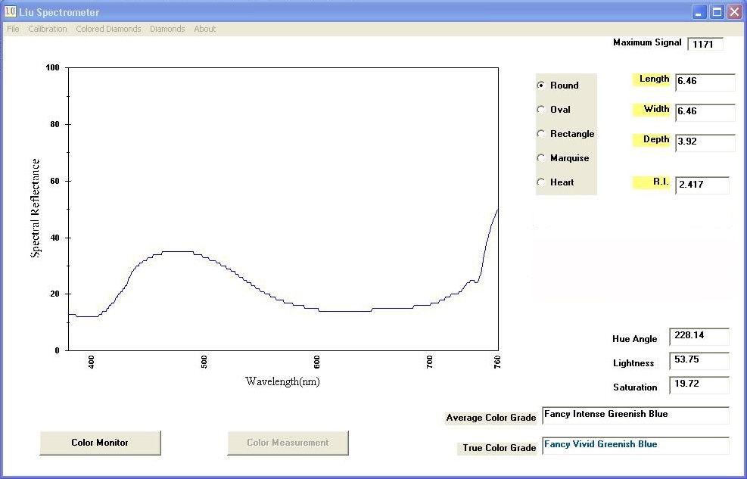Click the Liu Spectrometer title bar icon
This screenshot has height=479, width=747.
[x=10, y=12]
